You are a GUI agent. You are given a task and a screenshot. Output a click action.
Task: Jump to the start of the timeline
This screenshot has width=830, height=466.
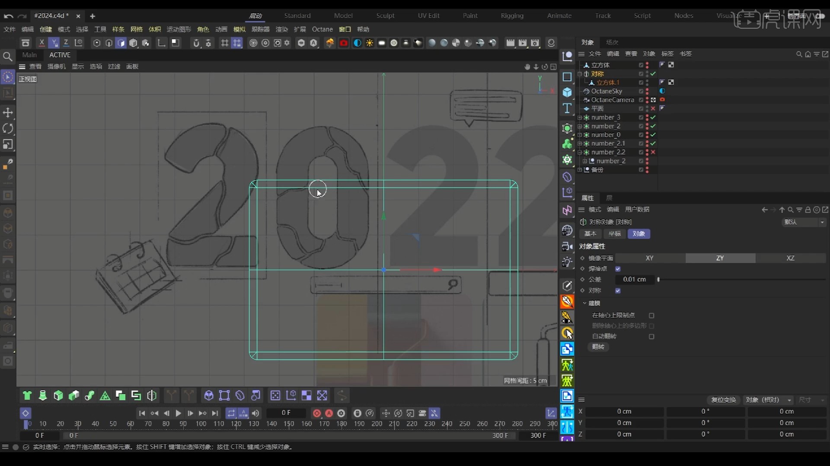point(142,413)
